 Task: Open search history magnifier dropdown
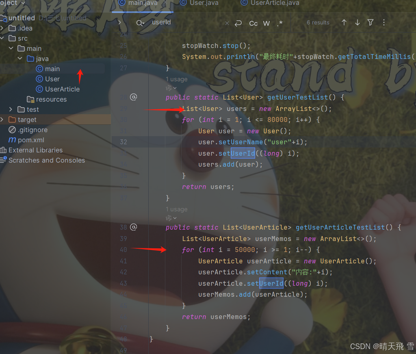[x=140, y=23]
